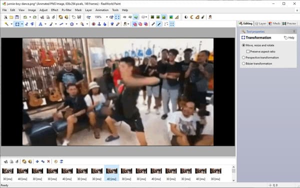Click the zoom out magnifier icon
This screenshot has height=188, width=300.
click(88, 17)
